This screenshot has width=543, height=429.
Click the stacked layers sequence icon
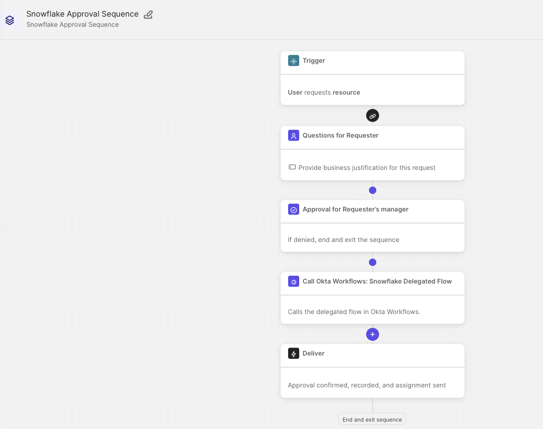point(10,20)
